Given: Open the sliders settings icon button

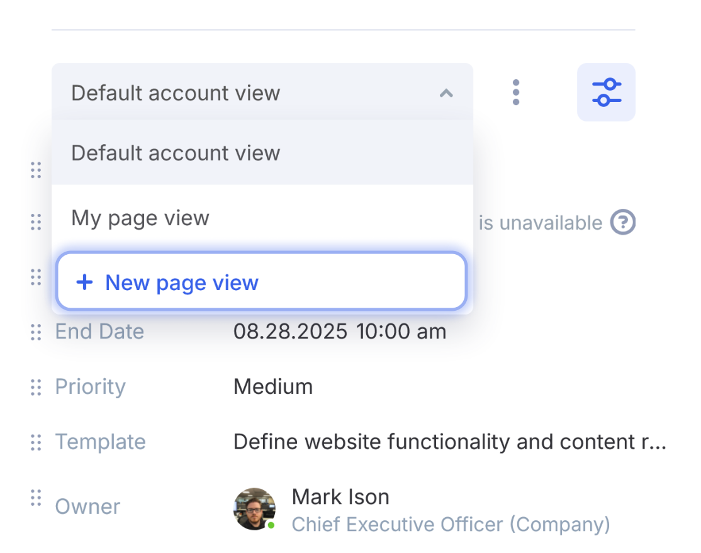Looking at the screenshot, I should 606,92.
